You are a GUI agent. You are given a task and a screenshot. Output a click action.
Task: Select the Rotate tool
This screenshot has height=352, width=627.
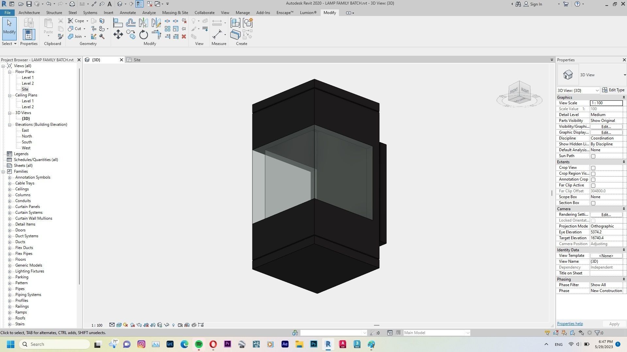coord(143,35)
